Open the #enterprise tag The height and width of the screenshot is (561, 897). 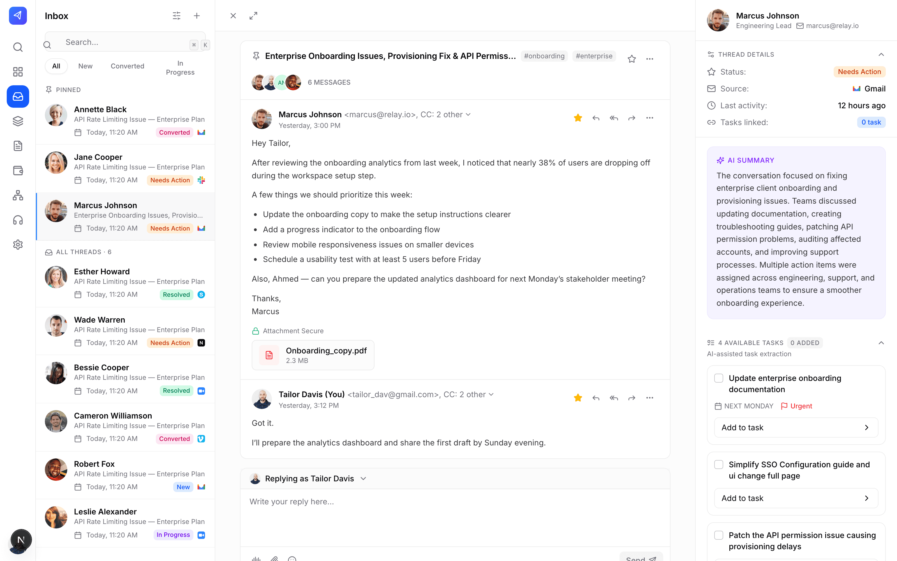pyautogui.click(x=594, y=56)
